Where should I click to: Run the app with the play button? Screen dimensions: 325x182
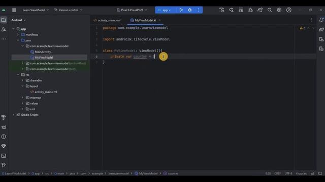181,10
